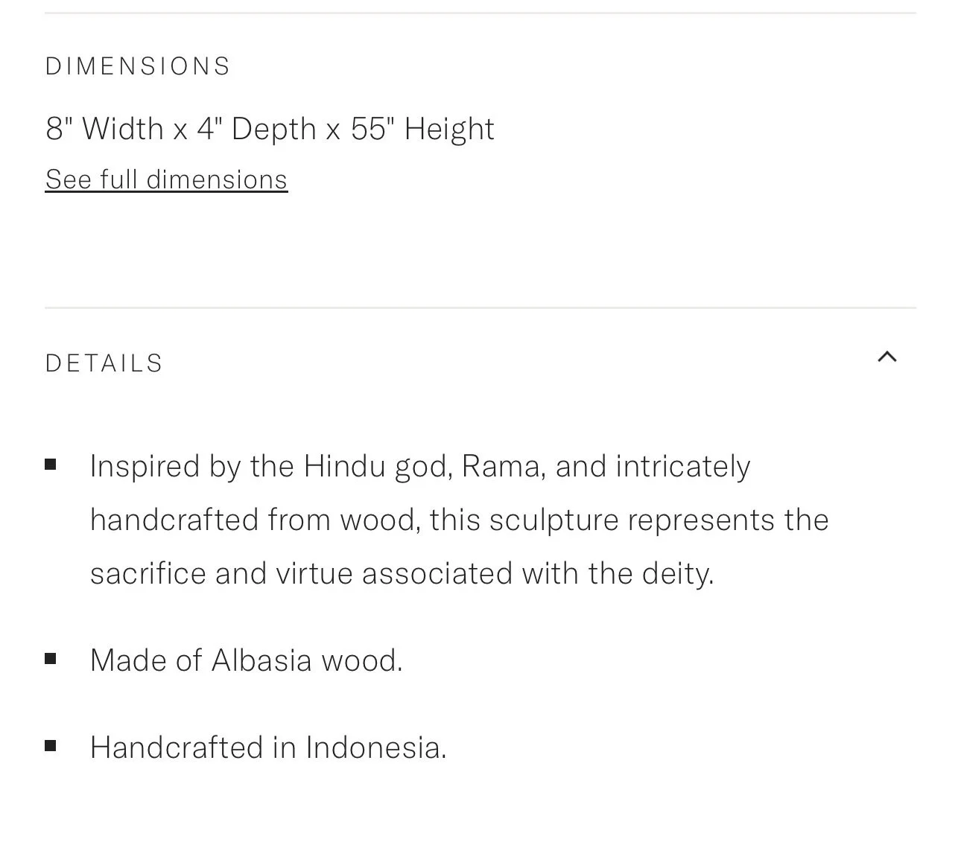Open the See full dimensions link
The image size is (961, 842).
(x=166, y=179)
